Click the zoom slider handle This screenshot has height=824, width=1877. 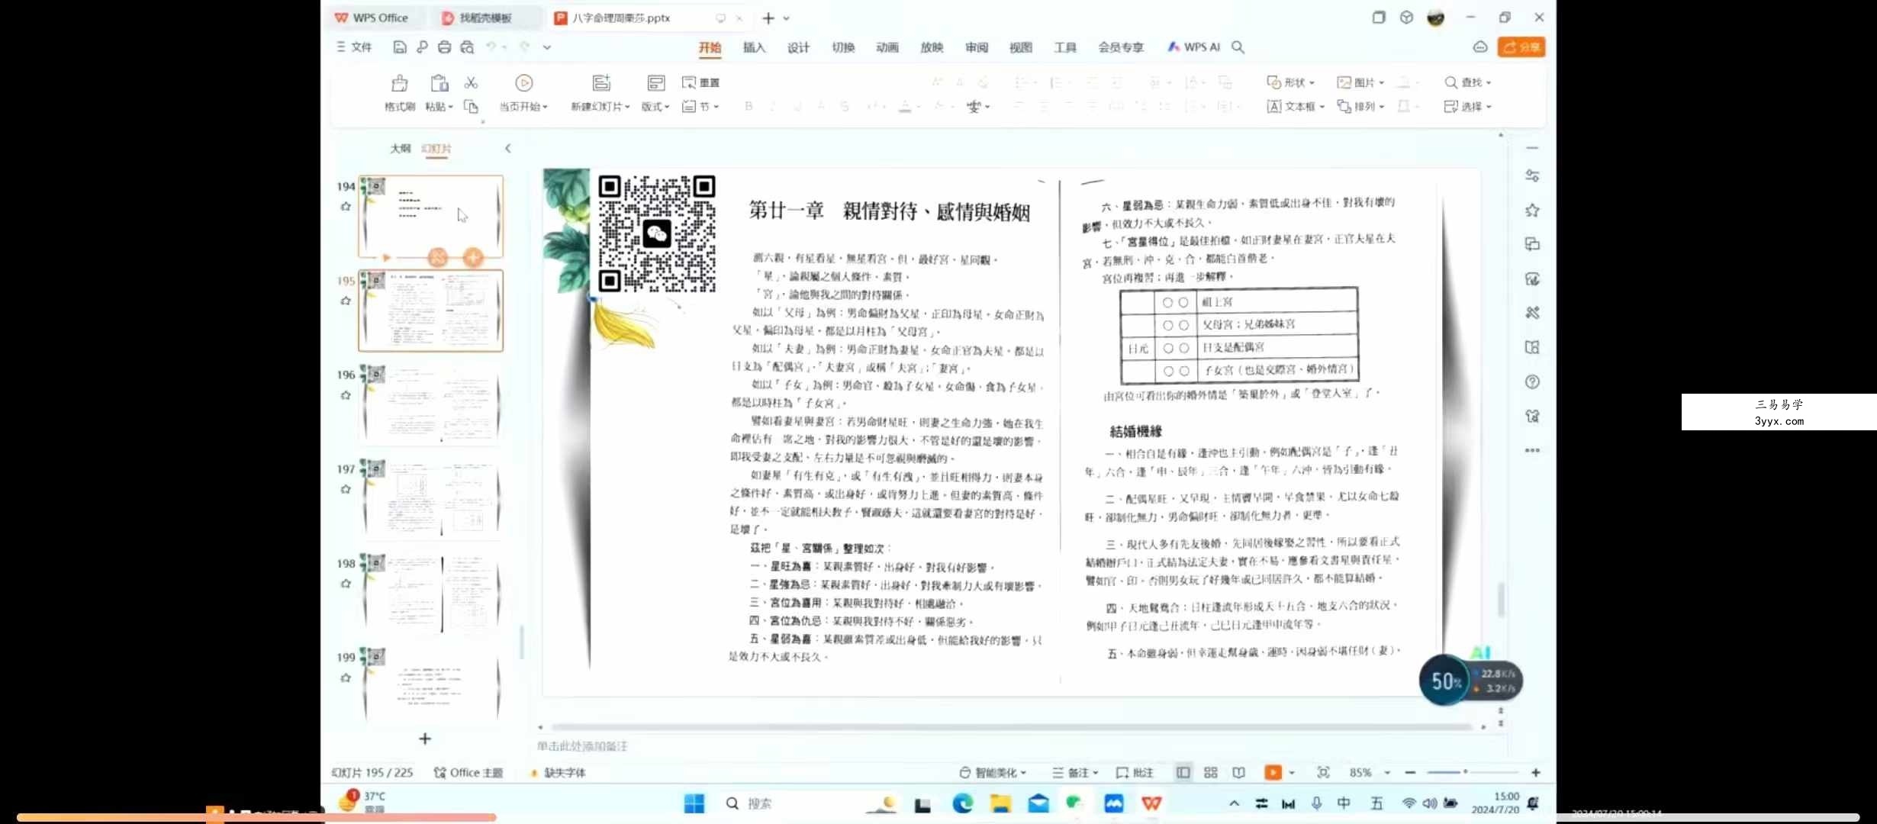point(1465,772)
